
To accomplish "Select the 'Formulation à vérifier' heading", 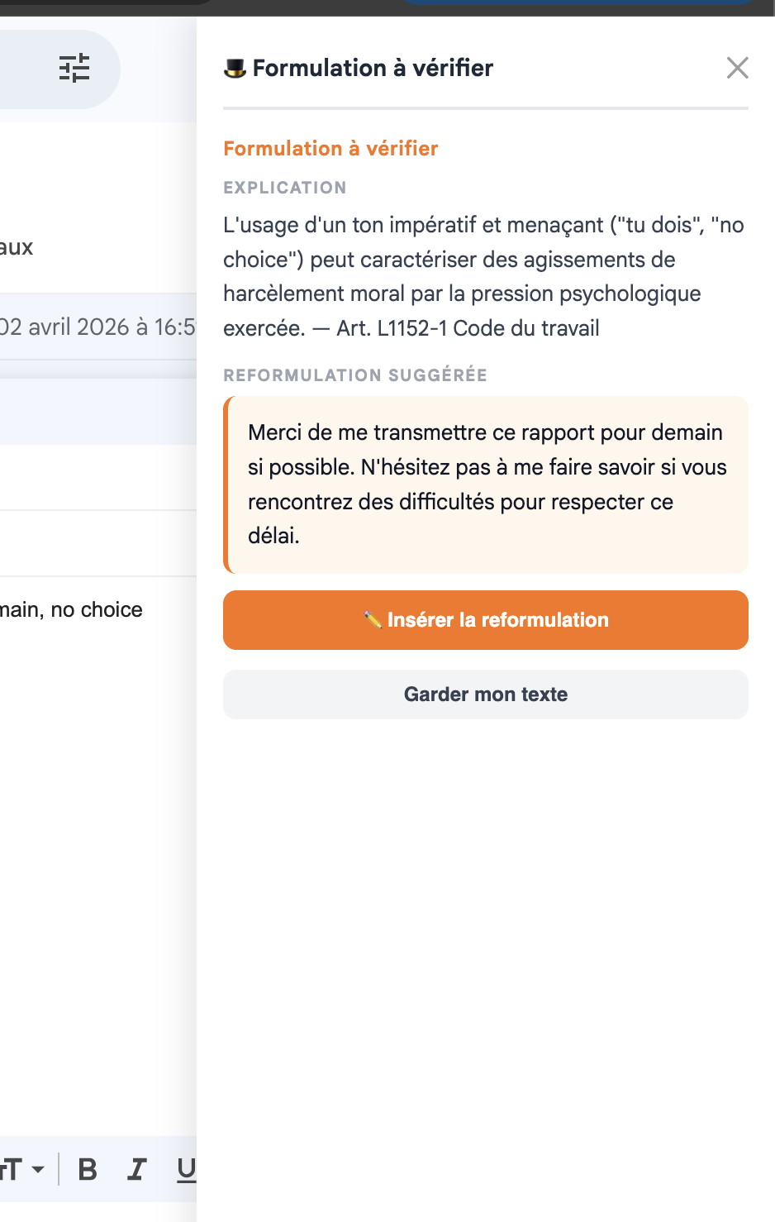I will tap(330, 149).
